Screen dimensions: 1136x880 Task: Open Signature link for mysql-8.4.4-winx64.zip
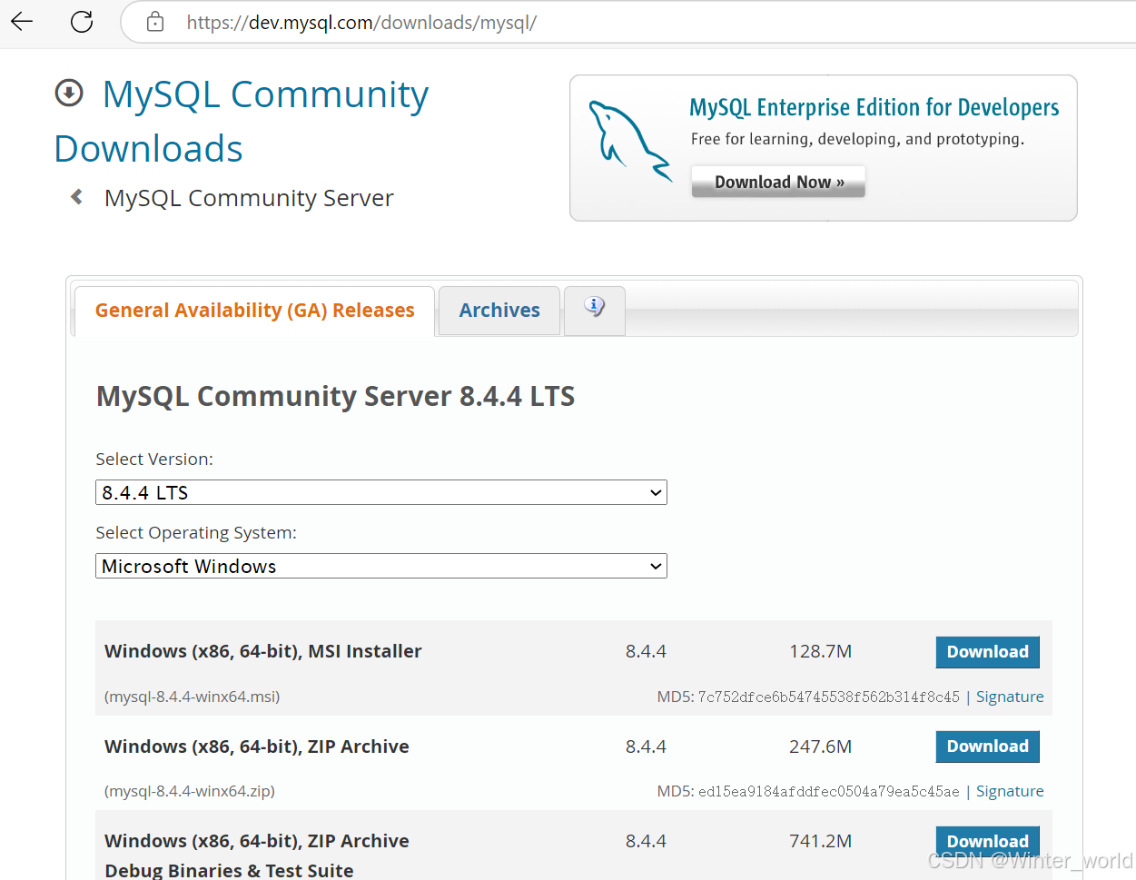coord(1010,791)
